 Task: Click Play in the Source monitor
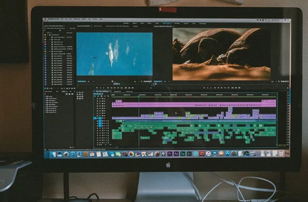tap(114, 88)
